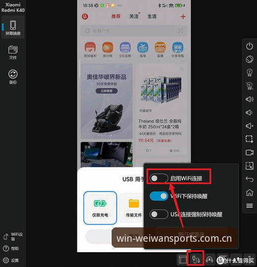This screenshot has height=267, width=257.
Task: Click the phone app's search field
Action: click(x=133, y=31)
